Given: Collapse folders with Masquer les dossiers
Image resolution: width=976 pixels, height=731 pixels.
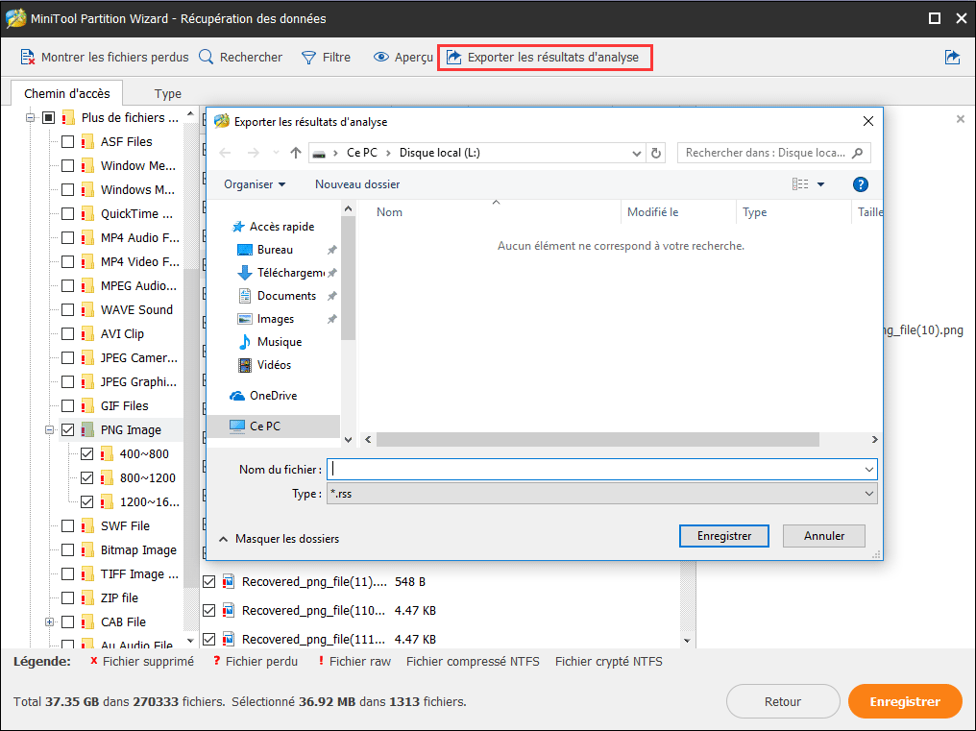Looking at the screenshot, I should [x=279, y=539].
